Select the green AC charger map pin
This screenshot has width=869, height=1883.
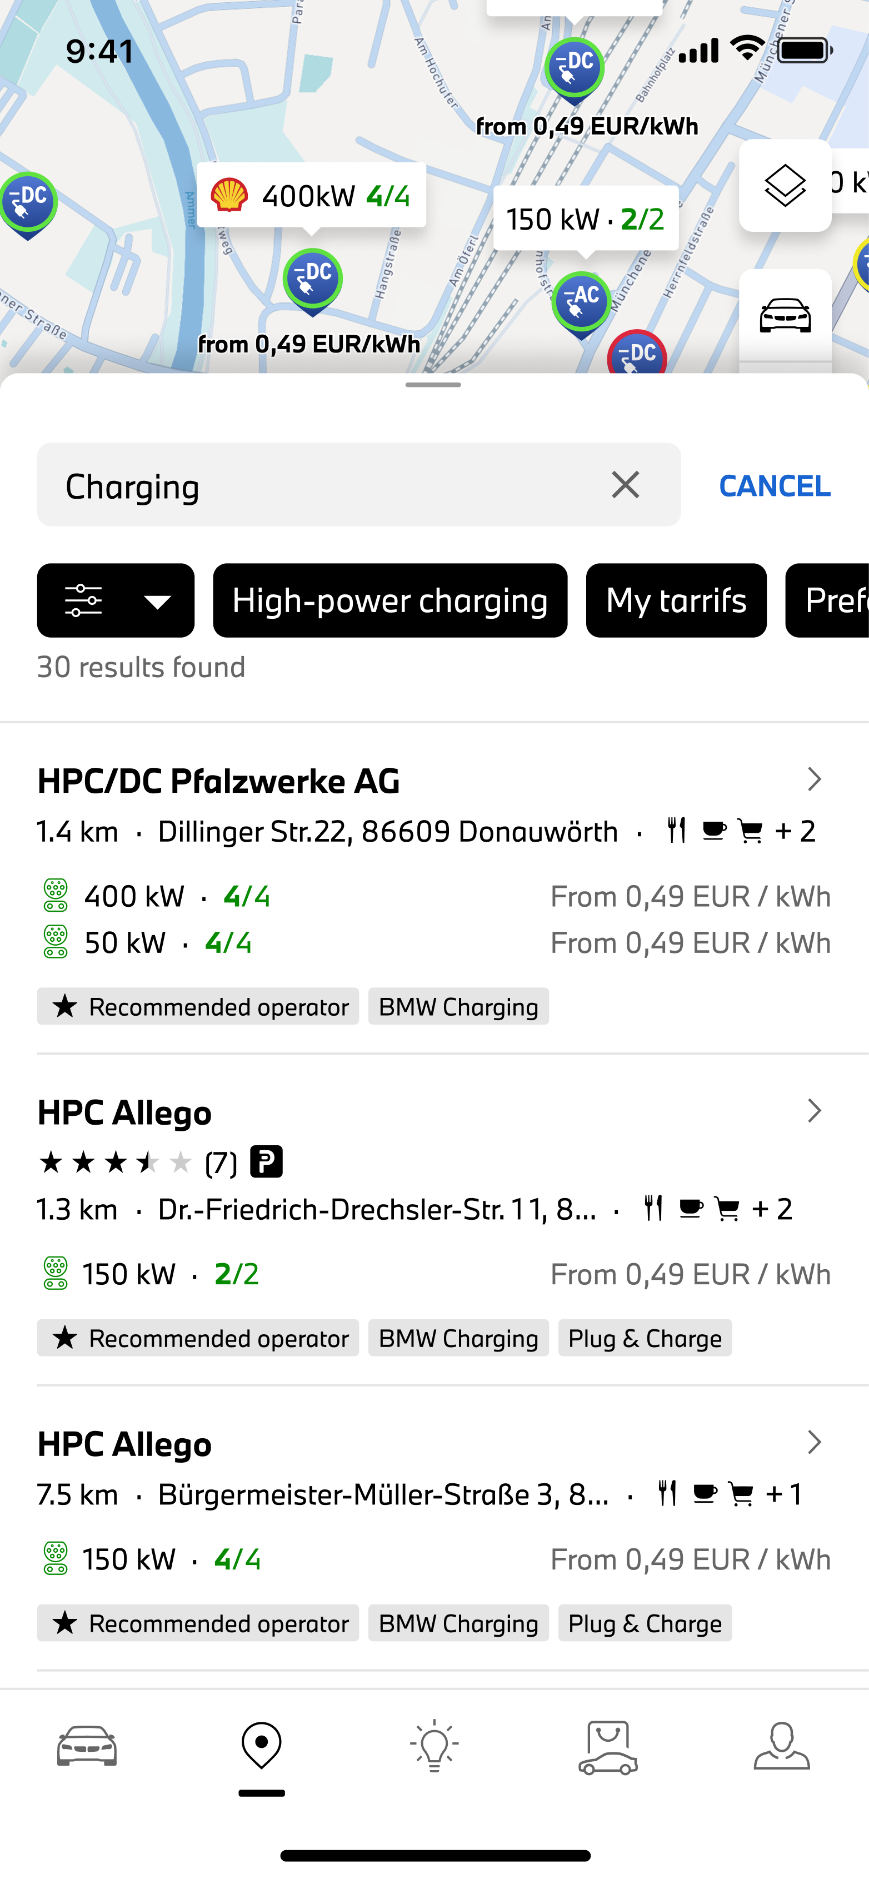[x=581, y=304]
